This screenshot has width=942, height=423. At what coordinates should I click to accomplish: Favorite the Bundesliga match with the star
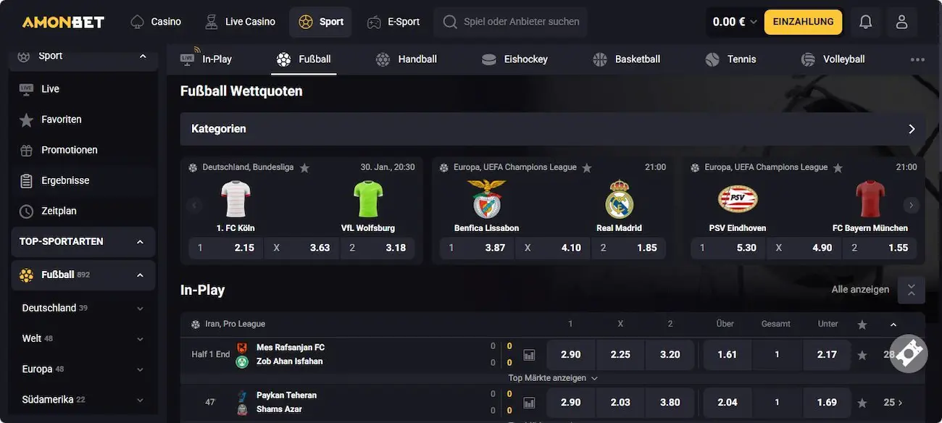(x=304, y=167)
